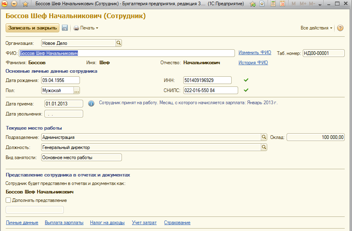Click the help question mark icon

[x=340, y=28]
